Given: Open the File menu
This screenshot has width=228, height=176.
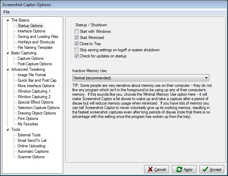Looking at the screenshot, I should click(6, 12).
